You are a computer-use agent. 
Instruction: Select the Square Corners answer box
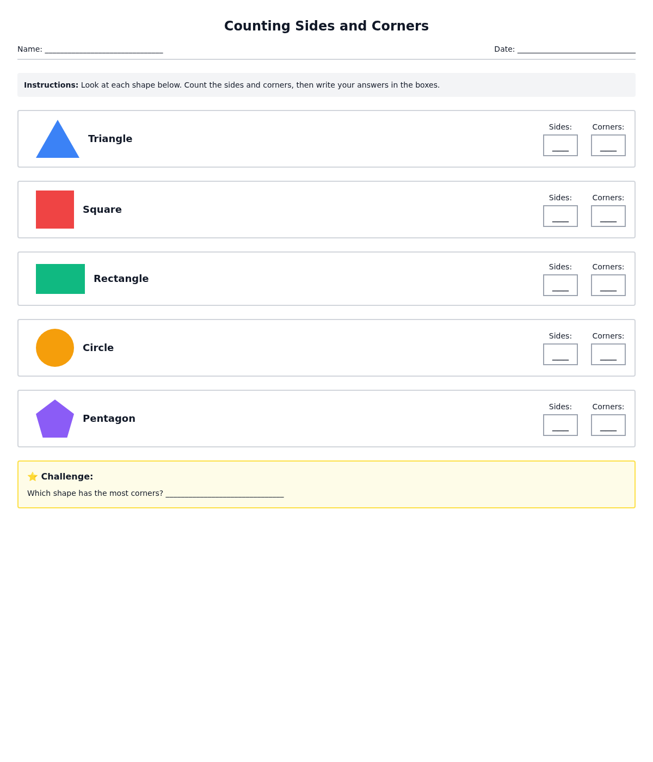point(608,216)
